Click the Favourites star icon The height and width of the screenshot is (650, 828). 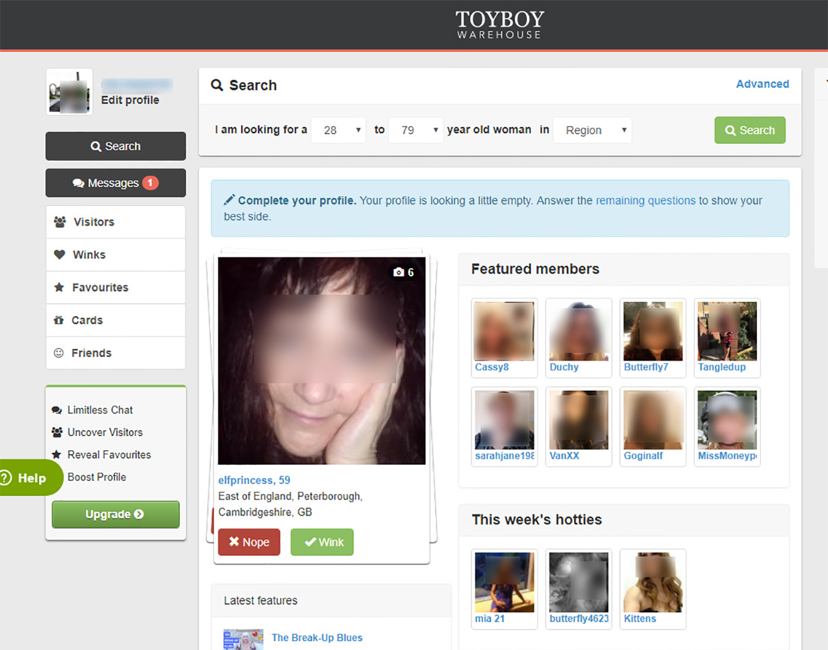click(59, 287)
